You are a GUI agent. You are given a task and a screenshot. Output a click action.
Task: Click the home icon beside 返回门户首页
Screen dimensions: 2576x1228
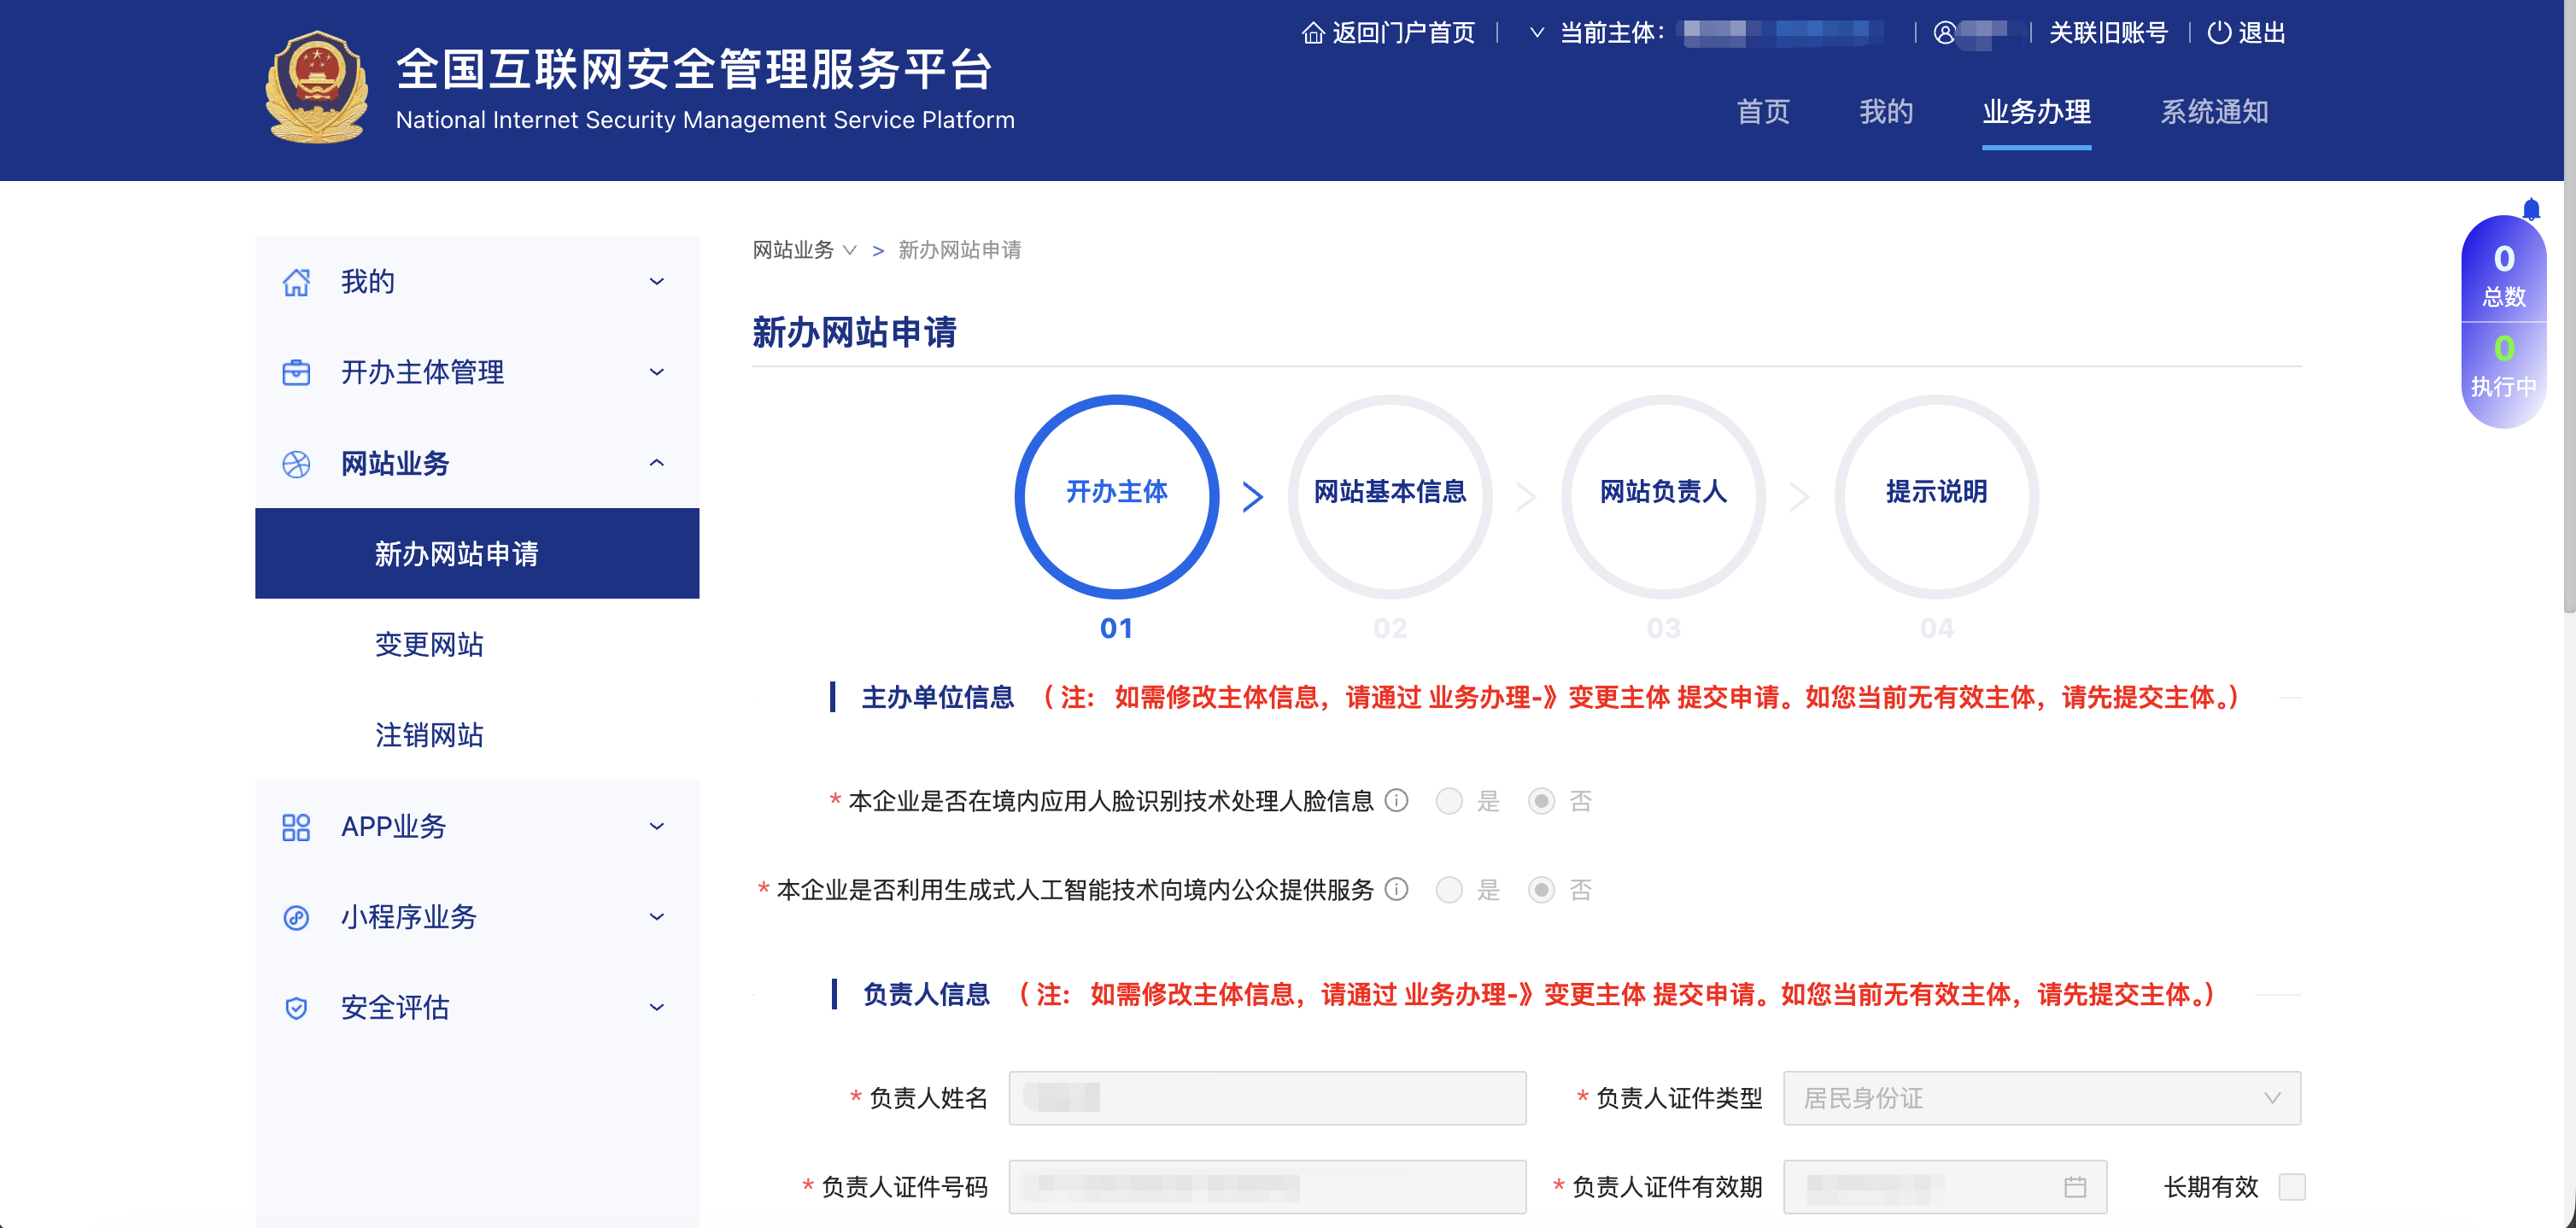[1312, 33]
